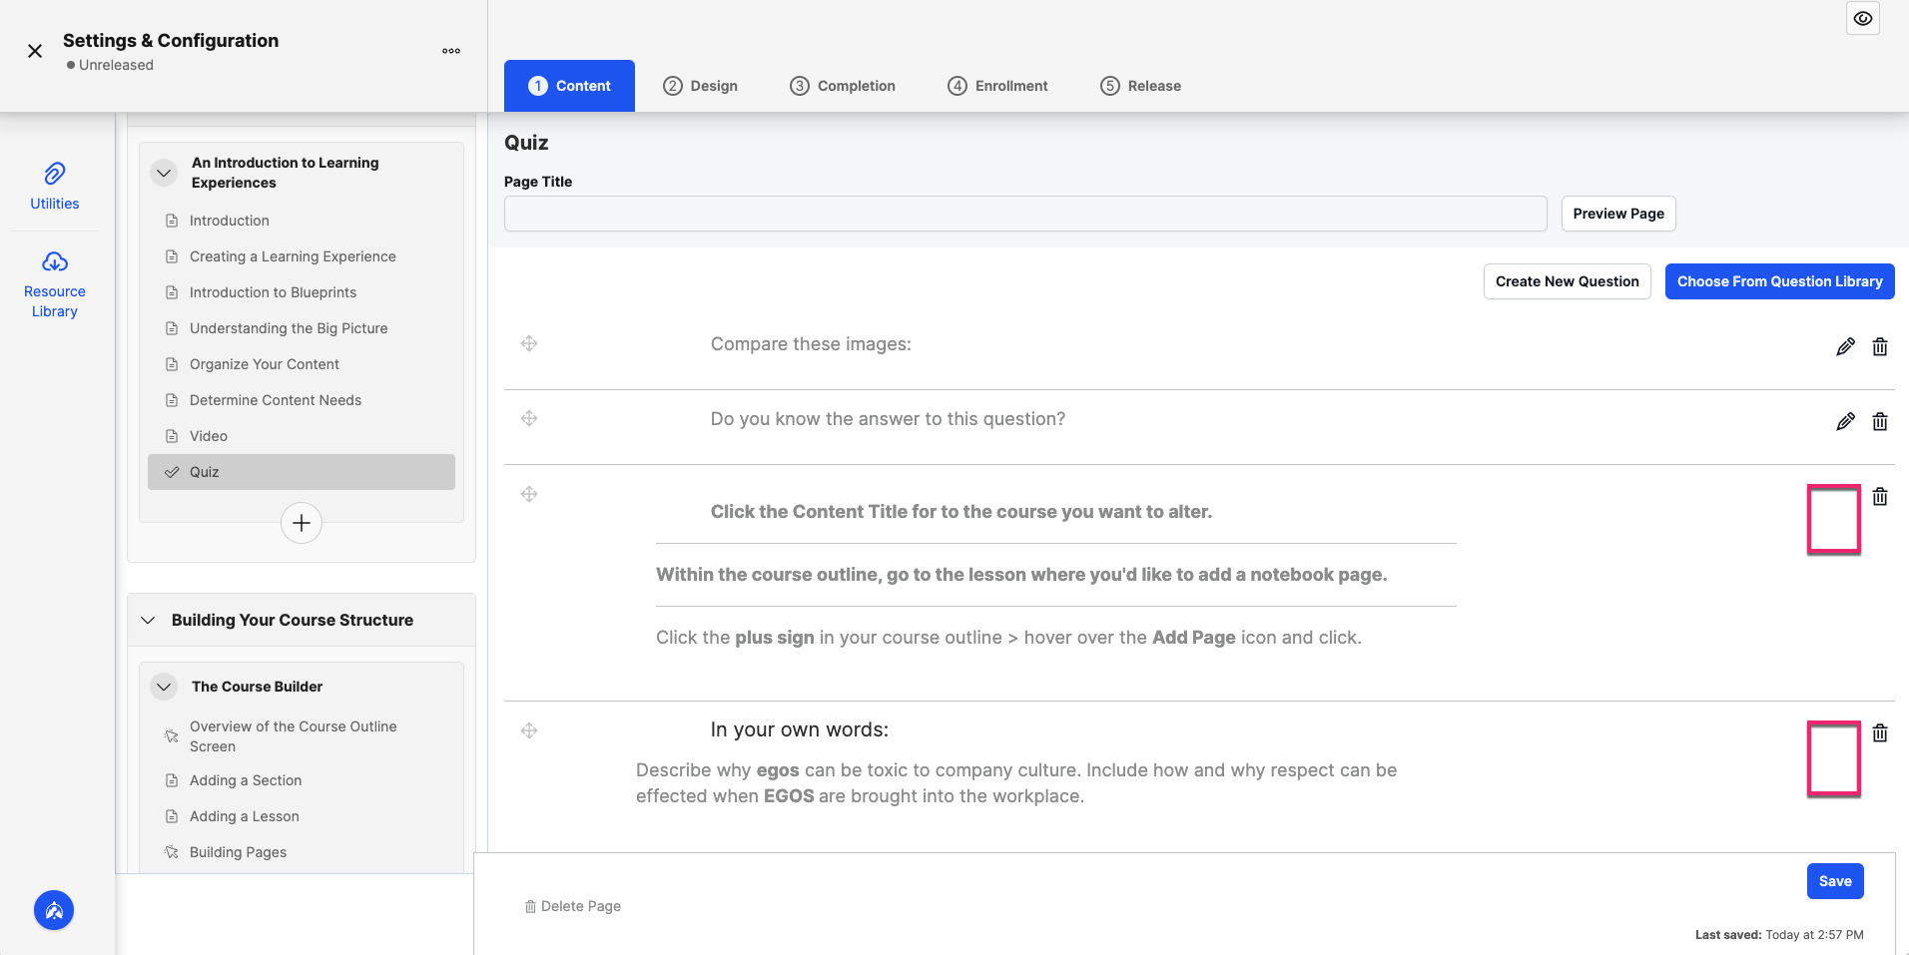This screenshot has height=955, width=1909.
Task: Toggle the preview eye icon top right
Action: click(x=1863, y=18)
